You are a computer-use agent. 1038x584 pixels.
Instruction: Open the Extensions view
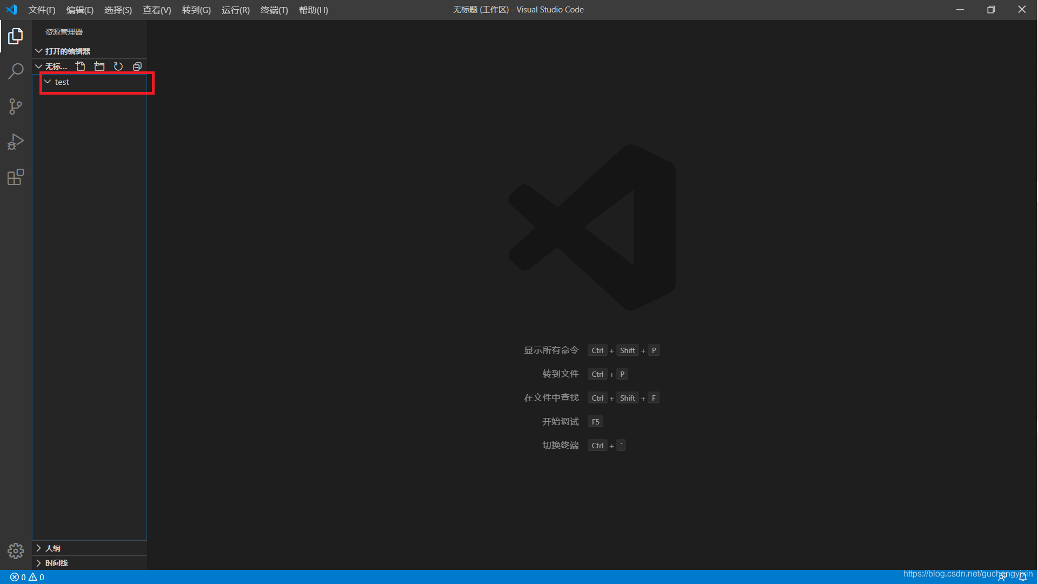coord(16,177)
